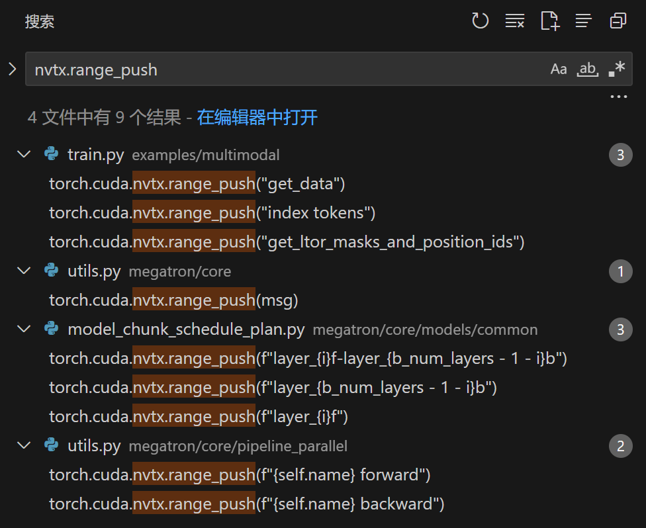This screenshot has height=528, width=646.
Task: Toggle search details with ellipsis icon
Action: tap(618, 97)
